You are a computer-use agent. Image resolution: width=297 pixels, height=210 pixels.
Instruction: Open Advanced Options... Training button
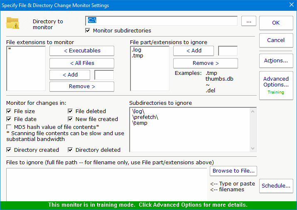[276, 85]
